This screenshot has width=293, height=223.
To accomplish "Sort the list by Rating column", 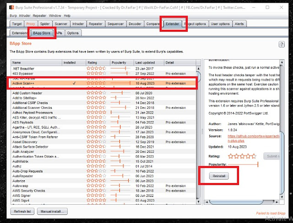I will [98, 62].
